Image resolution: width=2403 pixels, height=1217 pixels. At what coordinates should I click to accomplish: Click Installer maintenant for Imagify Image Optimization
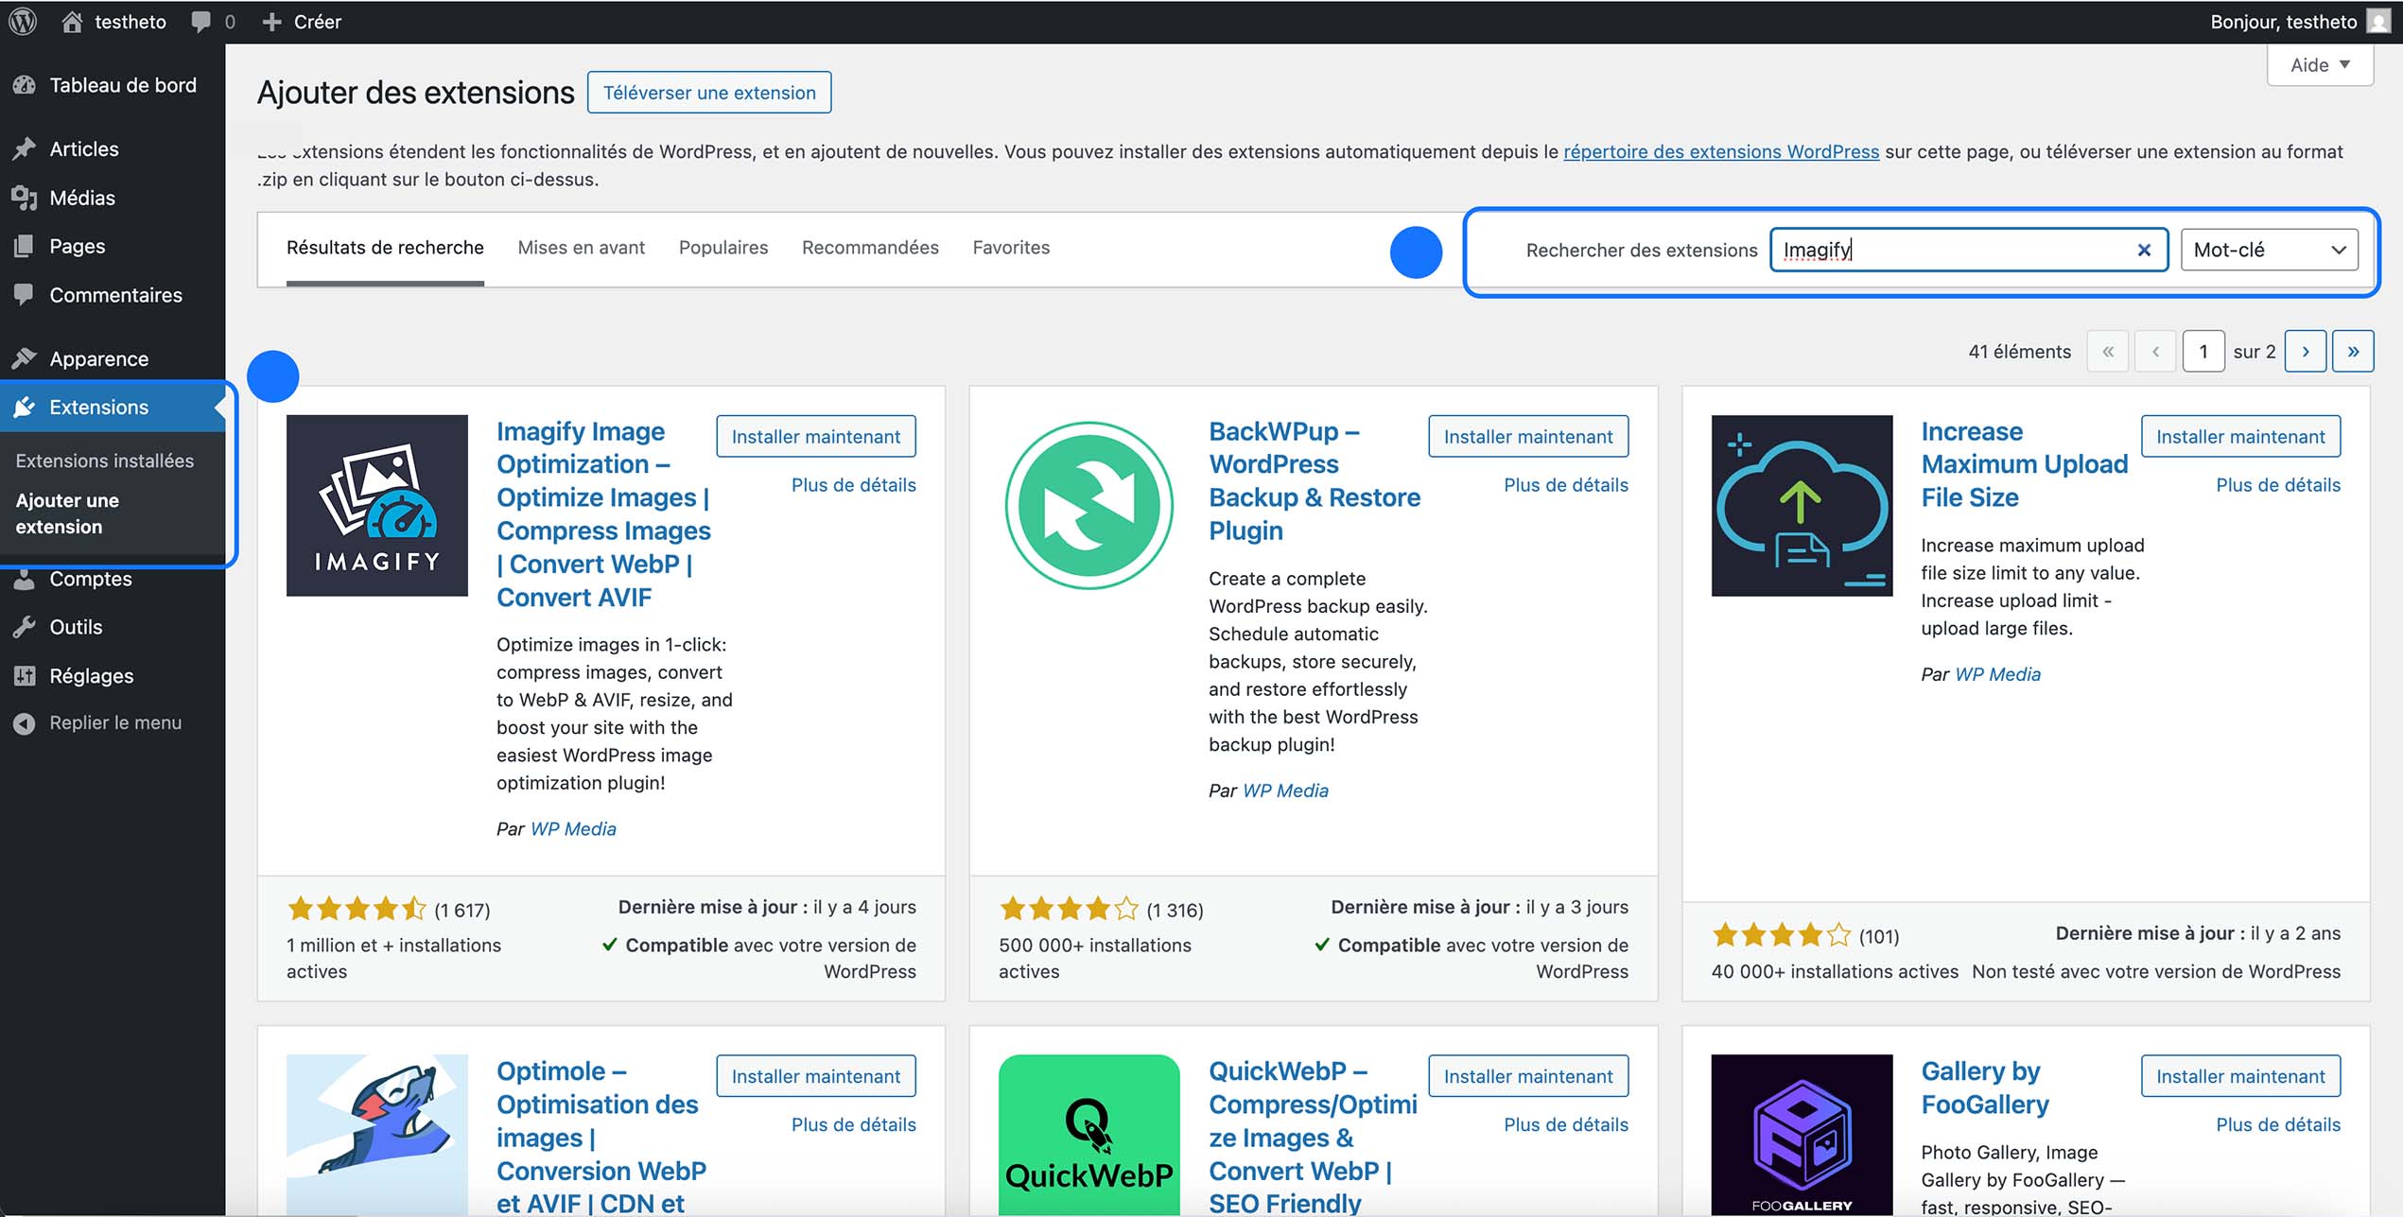pos(815,436)
